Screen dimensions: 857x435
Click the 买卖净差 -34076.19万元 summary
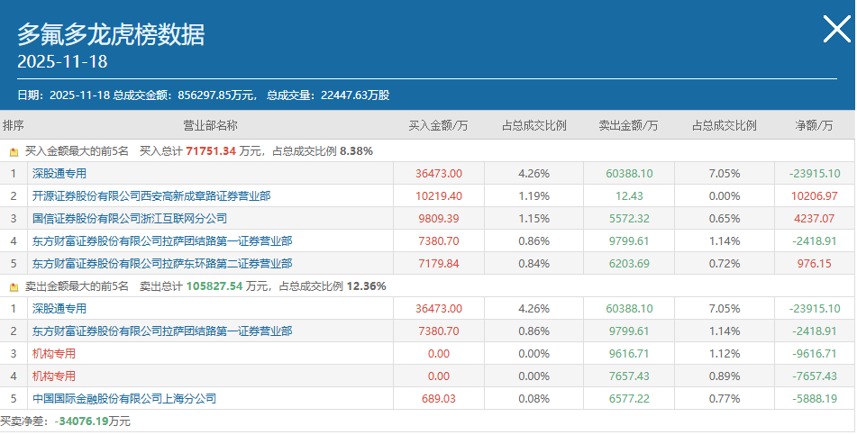click(66, 421)
